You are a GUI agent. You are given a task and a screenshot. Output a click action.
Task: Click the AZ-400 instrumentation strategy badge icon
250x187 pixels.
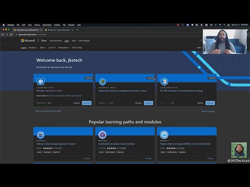164,82
